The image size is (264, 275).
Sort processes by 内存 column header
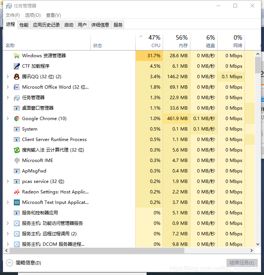coord(178,41)
